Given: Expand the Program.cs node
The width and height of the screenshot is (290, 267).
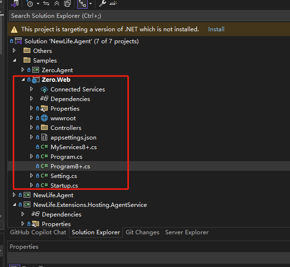Looking at the screenshot, I should tap(31, 156).
